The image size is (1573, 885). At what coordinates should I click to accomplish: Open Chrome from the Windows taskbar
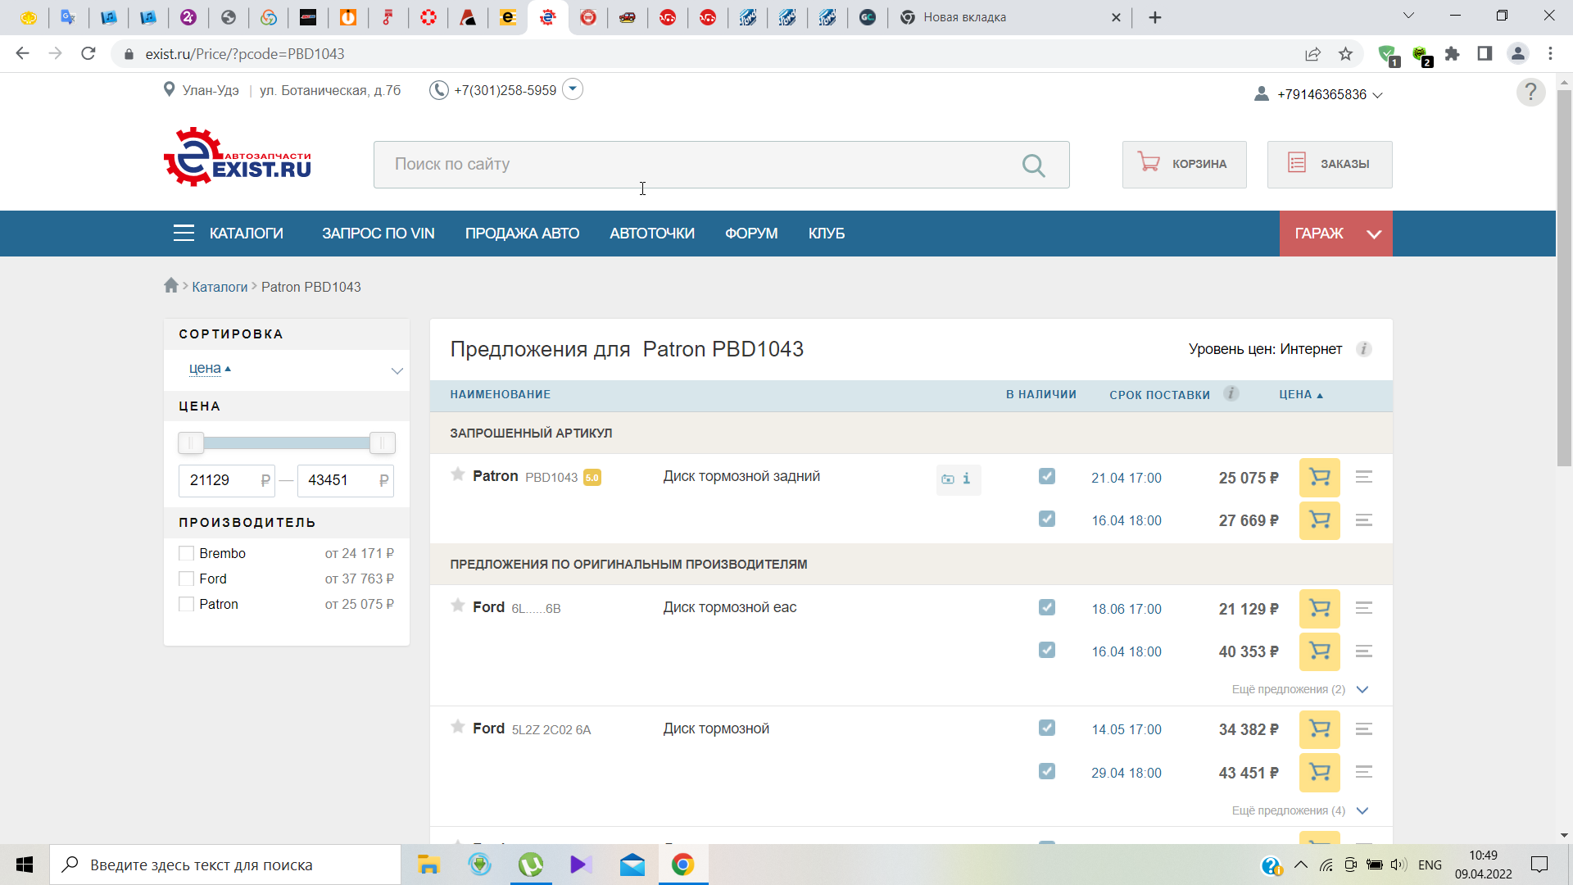pyautogui.click(x=682, y=865)
